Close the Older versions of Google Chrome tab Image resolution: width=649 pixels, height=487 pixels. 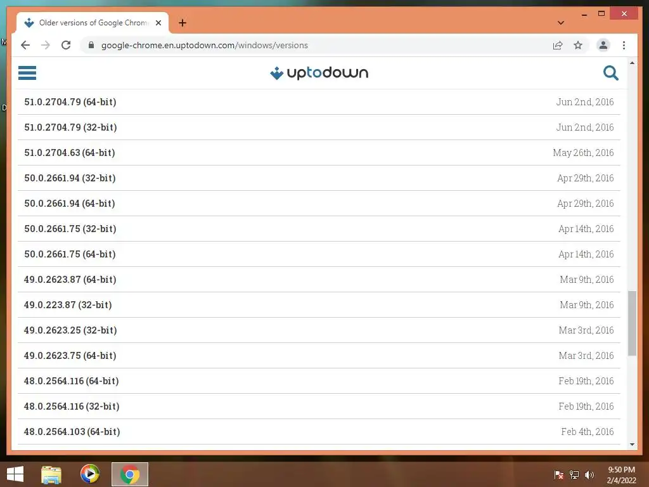(158, 23)
